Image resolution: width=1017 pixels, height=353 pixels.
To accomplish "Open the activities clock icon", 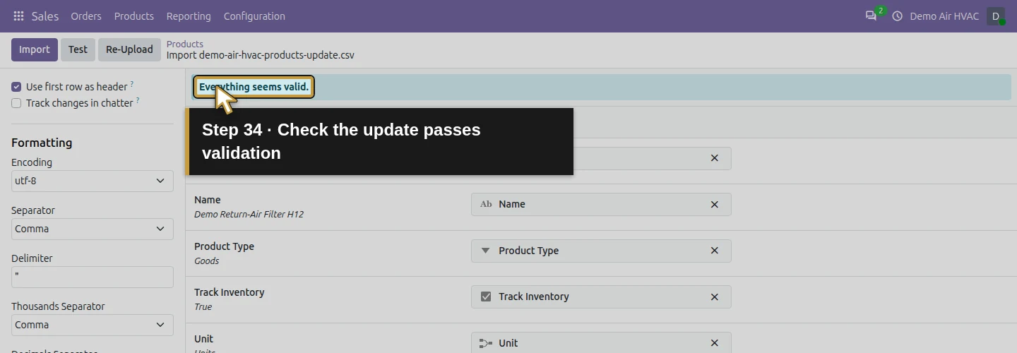I will [898, 16].
